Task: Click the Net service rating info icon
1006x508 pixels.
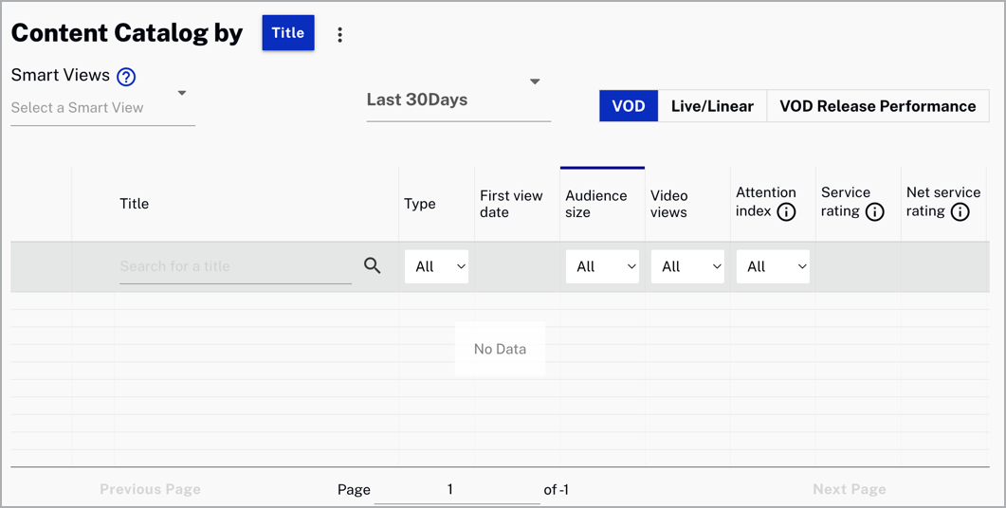Action: pyautogui.click(x=960, y=212)
